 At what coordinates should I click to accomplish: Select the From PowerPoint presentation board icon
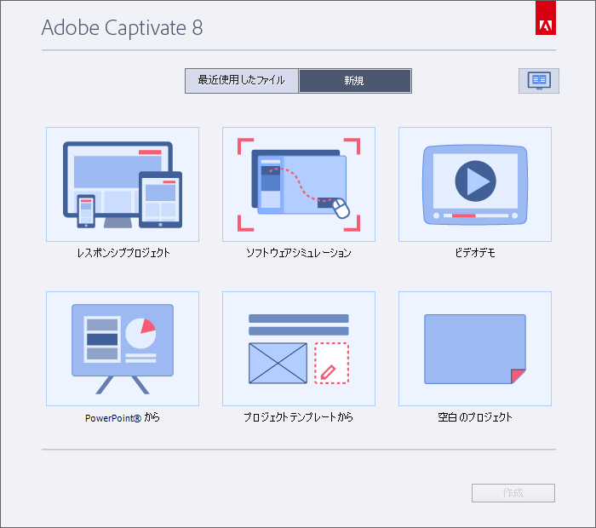[x=123, y=348]
